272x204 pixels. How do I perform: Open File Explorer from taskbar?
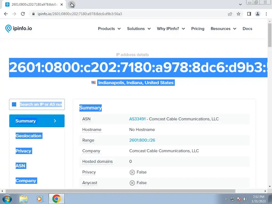[x=24, y=199]
